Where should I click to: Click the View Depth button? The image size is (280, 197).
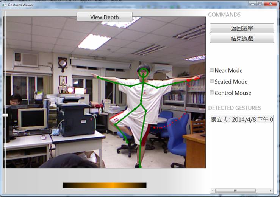click(x=104, y=17)
